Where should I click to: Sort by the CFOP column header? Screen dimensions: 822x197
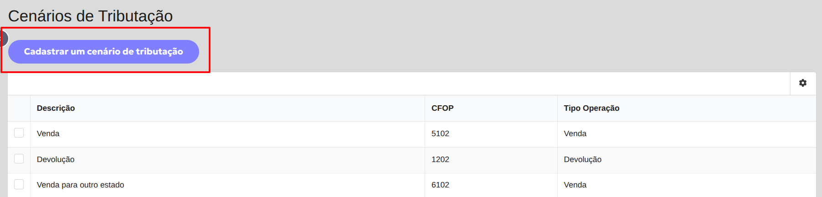pos(442,108)
